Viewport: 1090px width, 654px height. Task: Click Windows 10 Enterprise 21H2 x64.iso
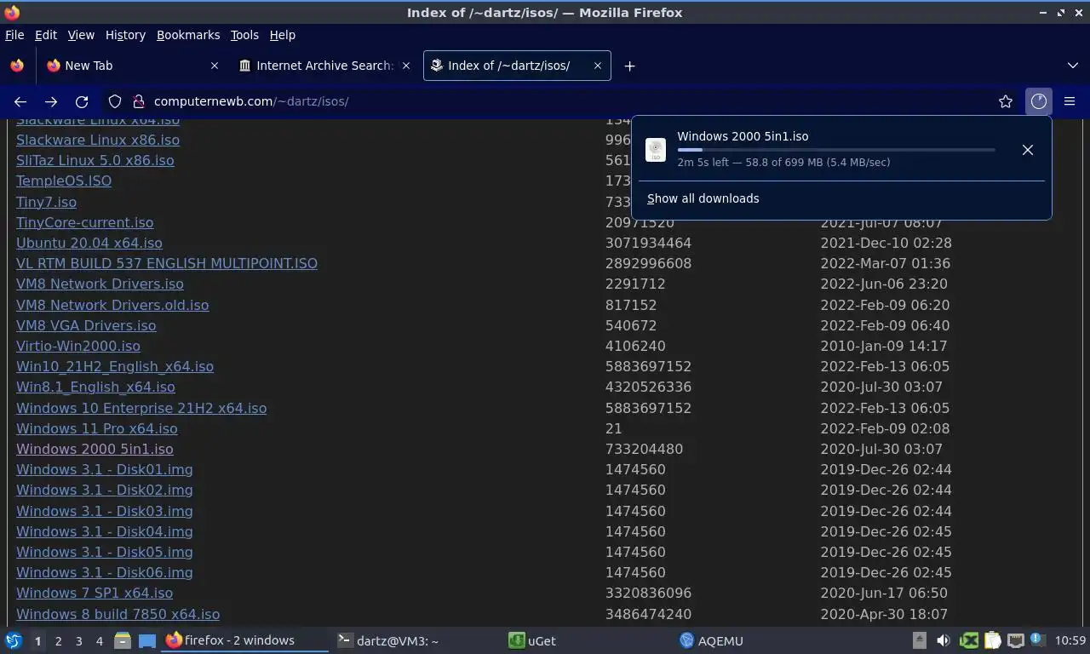pos(141,408)
